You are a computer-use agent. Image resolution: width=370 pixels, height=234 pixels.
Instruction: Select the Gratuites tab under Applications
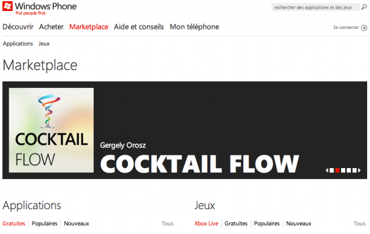[14, 224]
